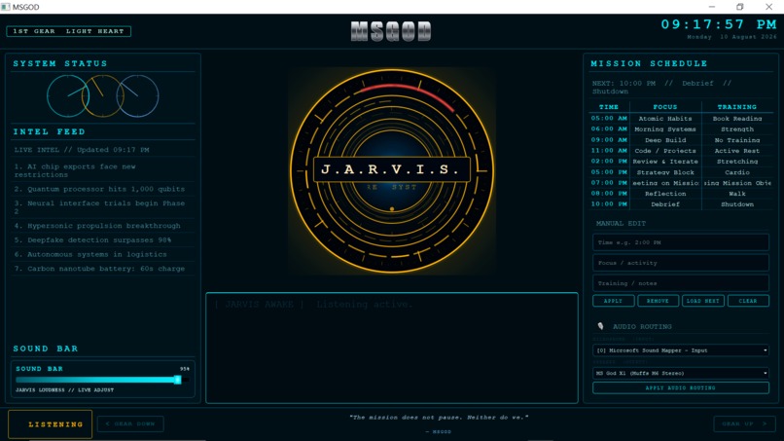Click the J.A.R.V.I.S. core orb
The width and height of the screenshot is (784, 441).
point(392,170)
